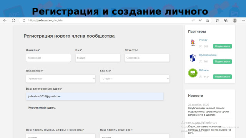Click heading 'Регистрация нового члена сообщества'
Viewport: 246px width, 138px height.
[69, 36]
